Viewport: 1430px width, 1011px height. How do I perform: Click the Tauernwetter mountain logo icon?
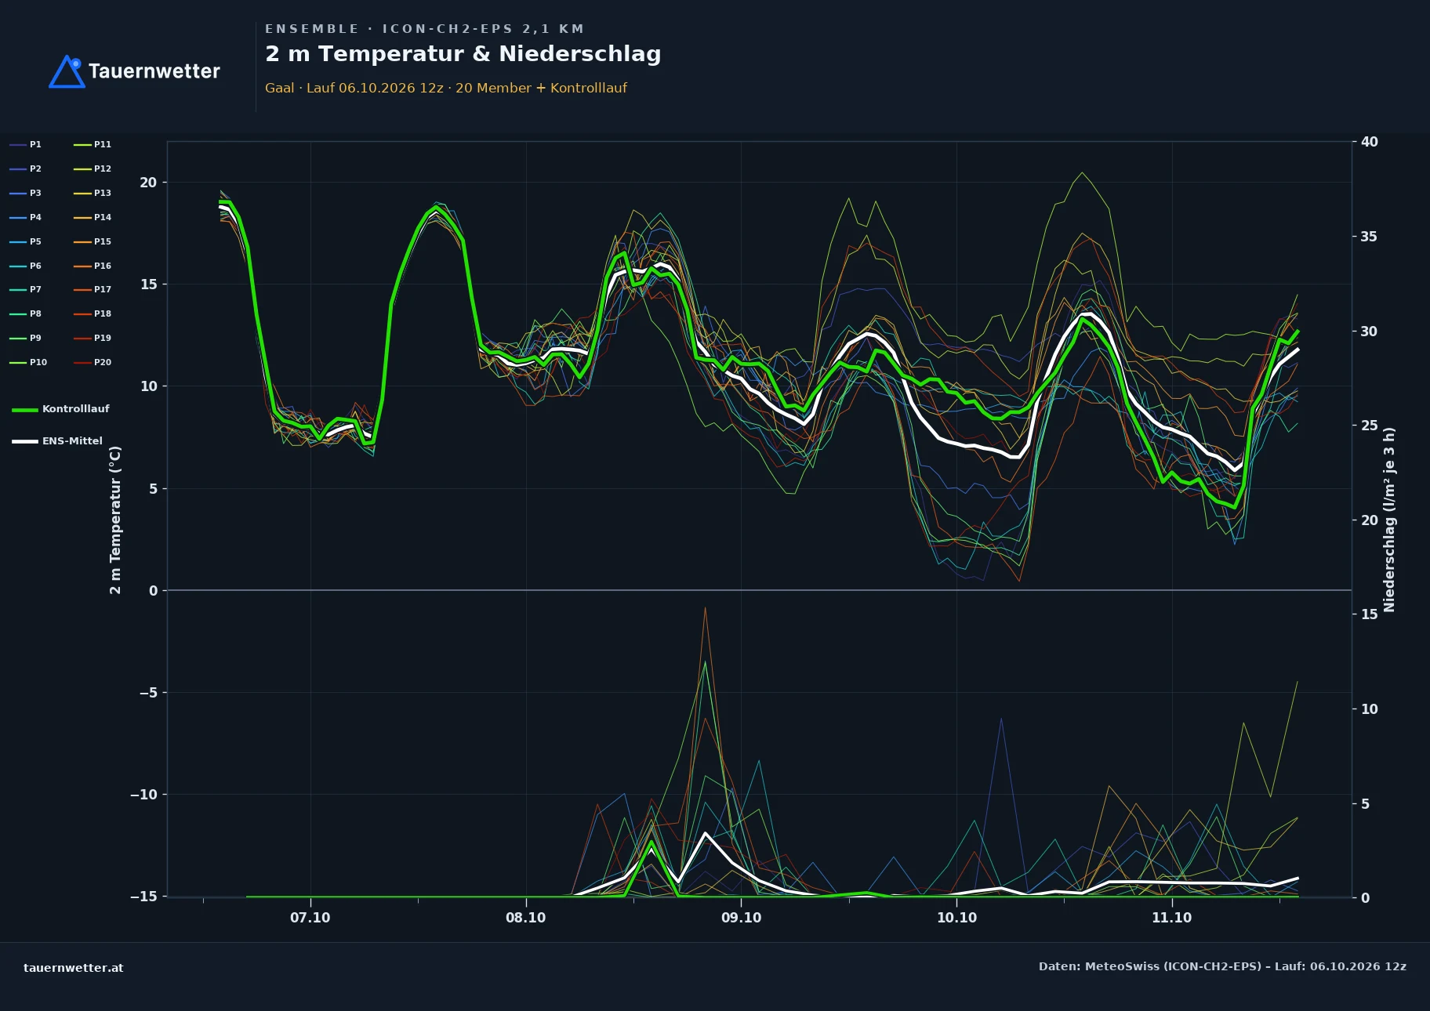(x=67, y=71)
